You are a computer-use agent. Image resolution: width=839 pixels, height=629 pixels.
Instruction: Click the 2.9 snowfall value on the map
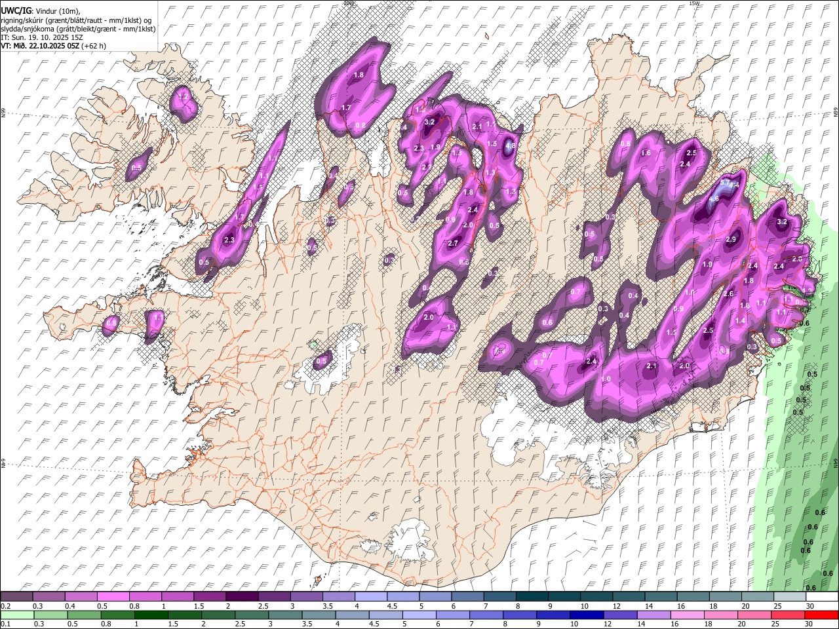click(732, 240)
